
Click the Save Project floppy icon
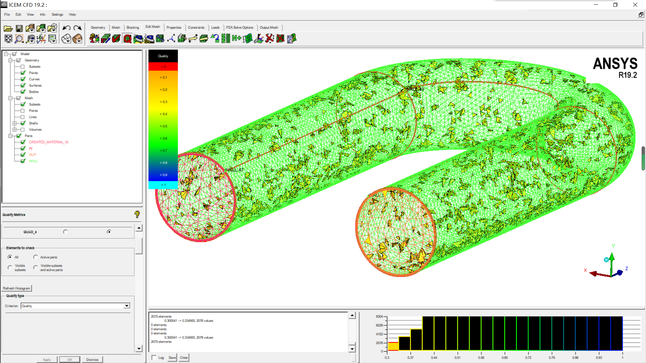tap(19, 29)
